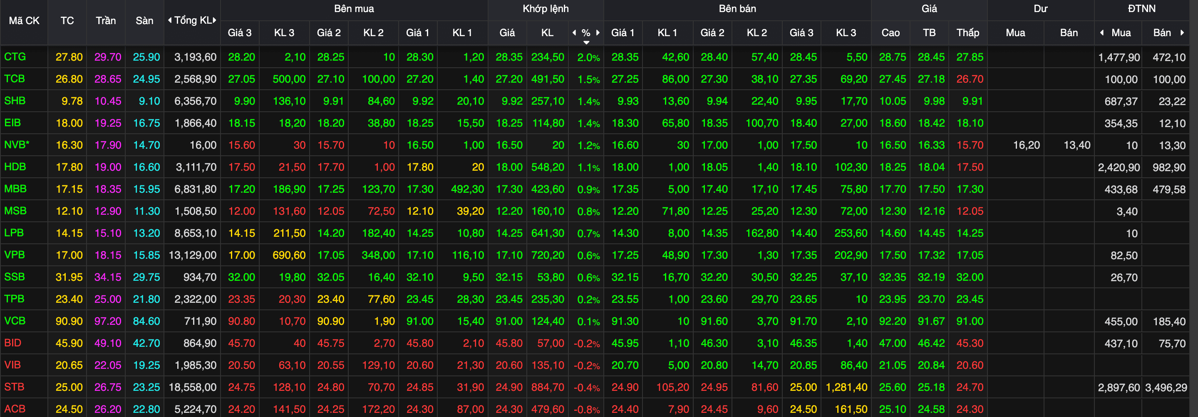Open the NVB* stock symbol
The height and width of the screenshot is (417, 1198).
tap(17, 145)
